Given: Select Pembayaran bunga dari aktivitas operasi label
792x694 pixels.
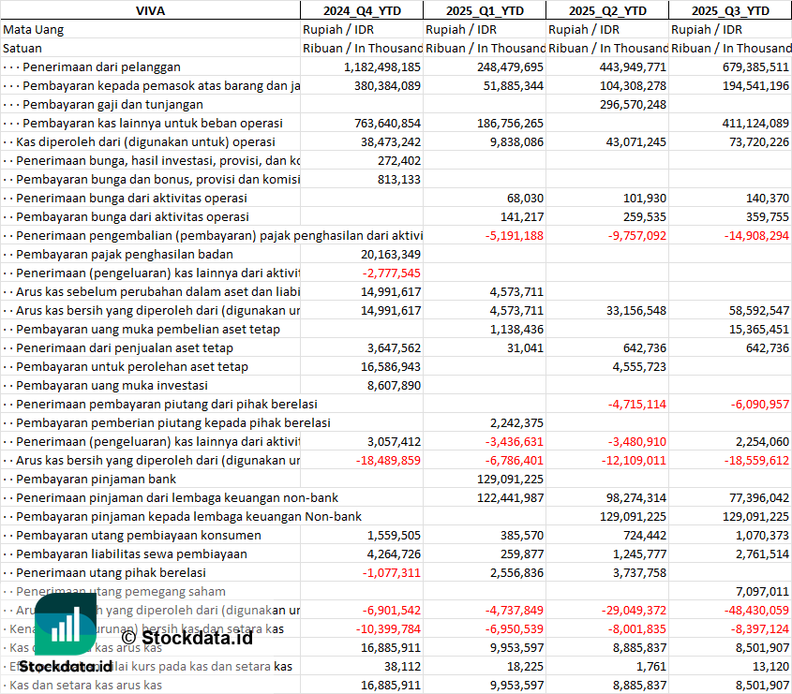Looking at the screenshot, I should (132, 216).
